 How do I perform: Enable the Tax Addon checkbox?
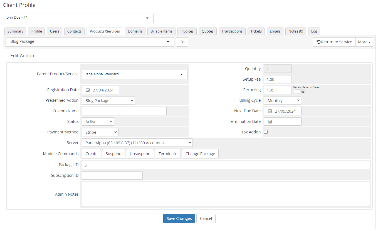pos(266,132)
